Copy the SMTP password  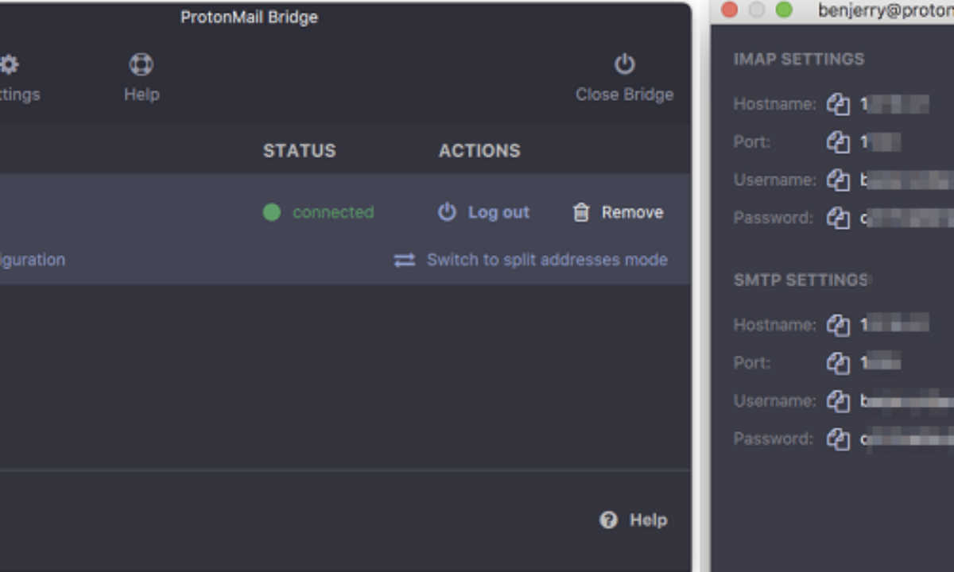pyautogui.click(x=838, y=439)
